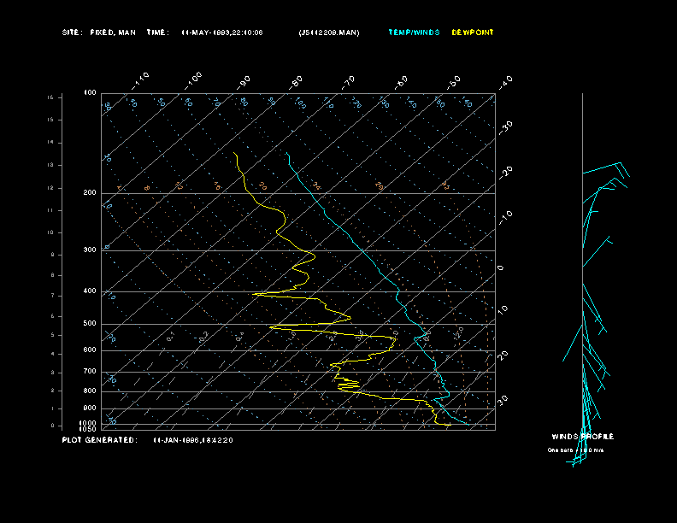The height and width of the screenshot is (523, 677).
Task: Select the generation date '11-JAN-1996,18:42:20'
Action: coord(193,440)
